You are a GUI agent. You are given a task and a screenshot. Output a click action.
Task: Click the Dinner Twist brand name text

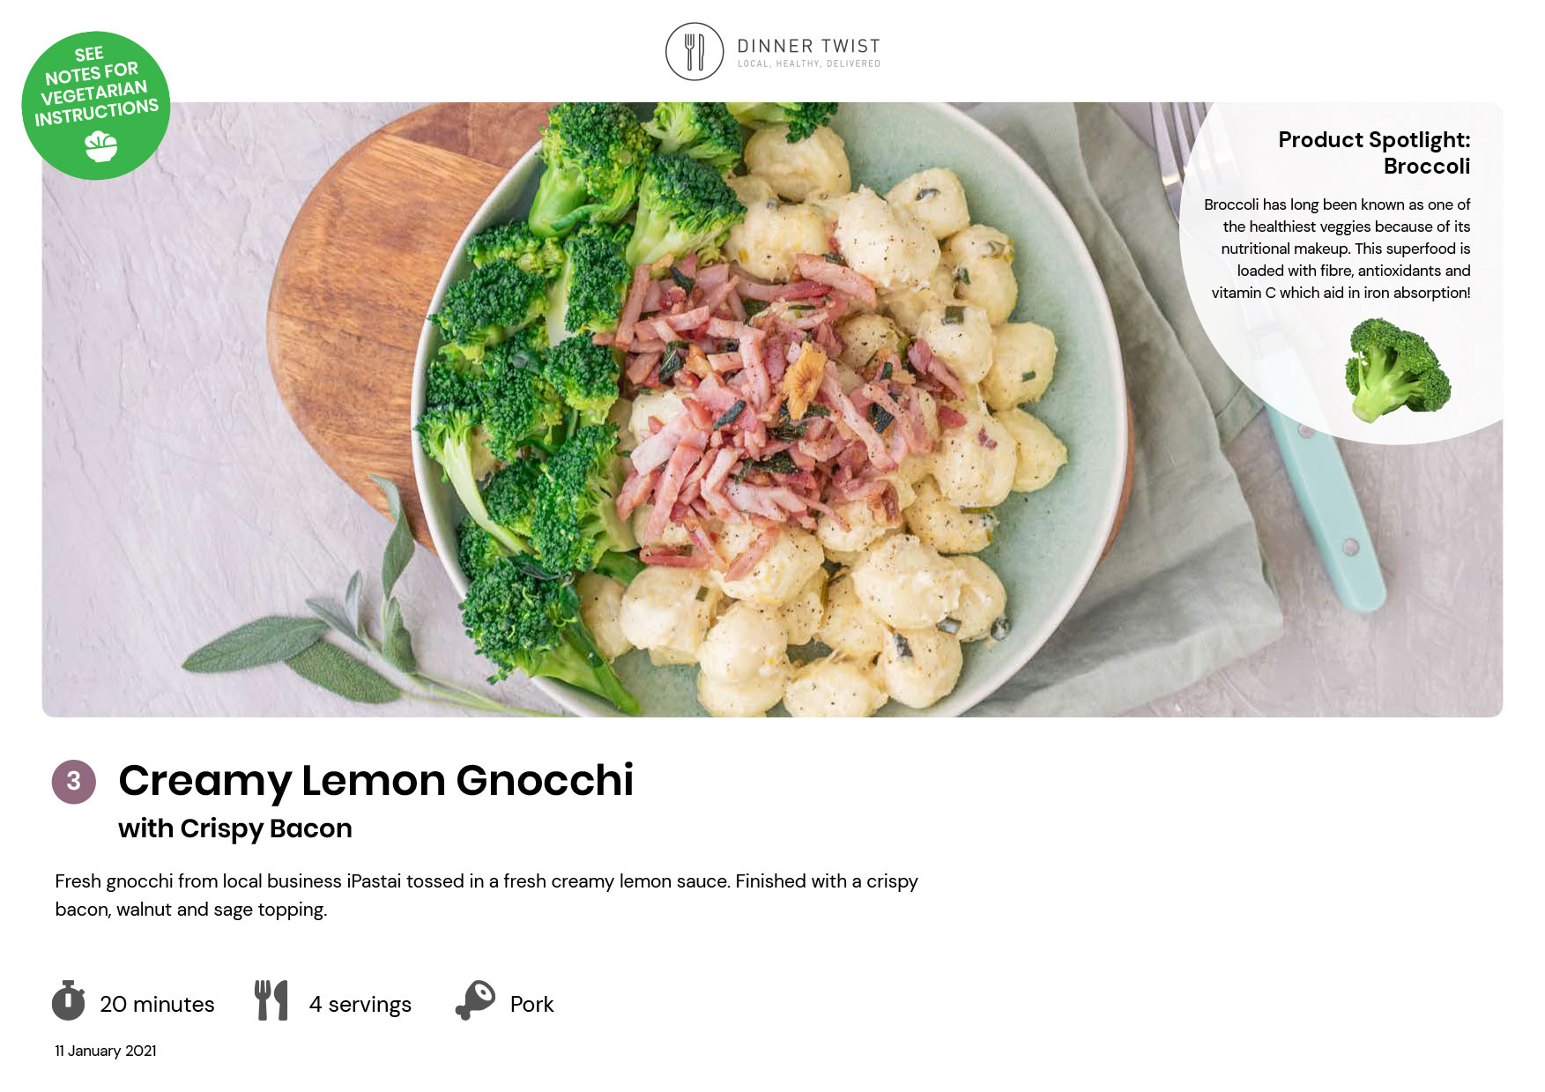click(x=808, y=46)
